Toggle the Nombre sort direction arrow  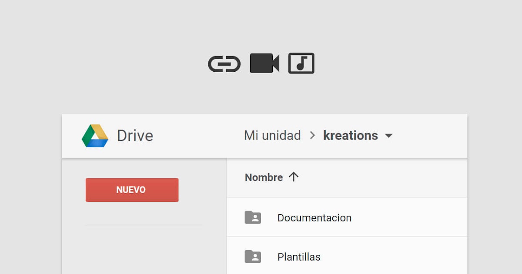click(x=294, y=177)
